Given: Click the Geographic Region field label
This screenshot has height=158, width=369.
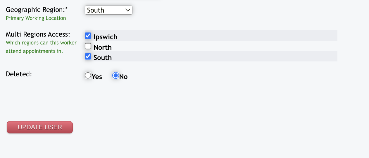Looking at the screenshot, I should (x=37, y=10).
